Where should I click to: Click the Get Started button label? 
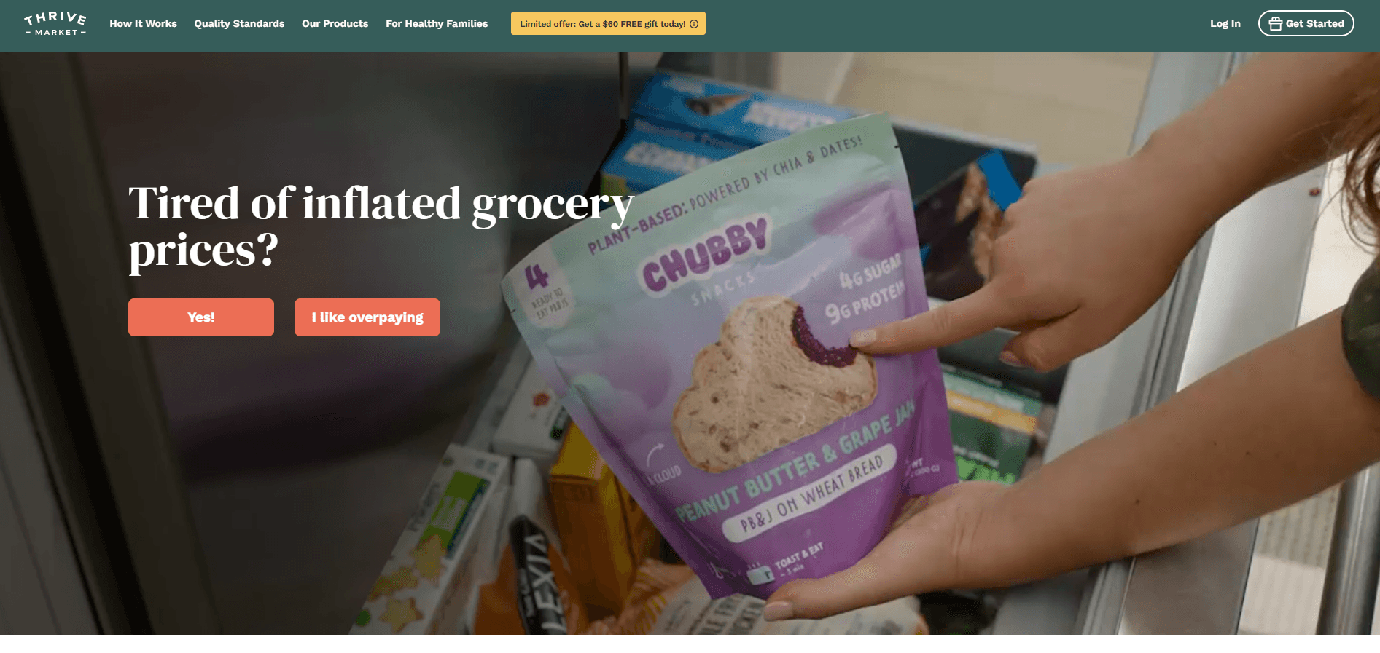point(1314,24)
